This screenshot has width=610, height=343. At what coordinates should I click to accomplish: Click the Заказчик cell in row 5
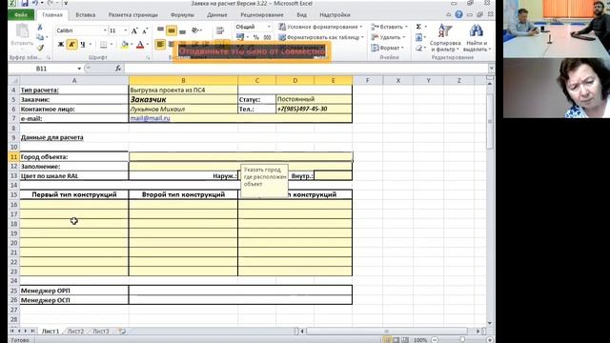183,99
